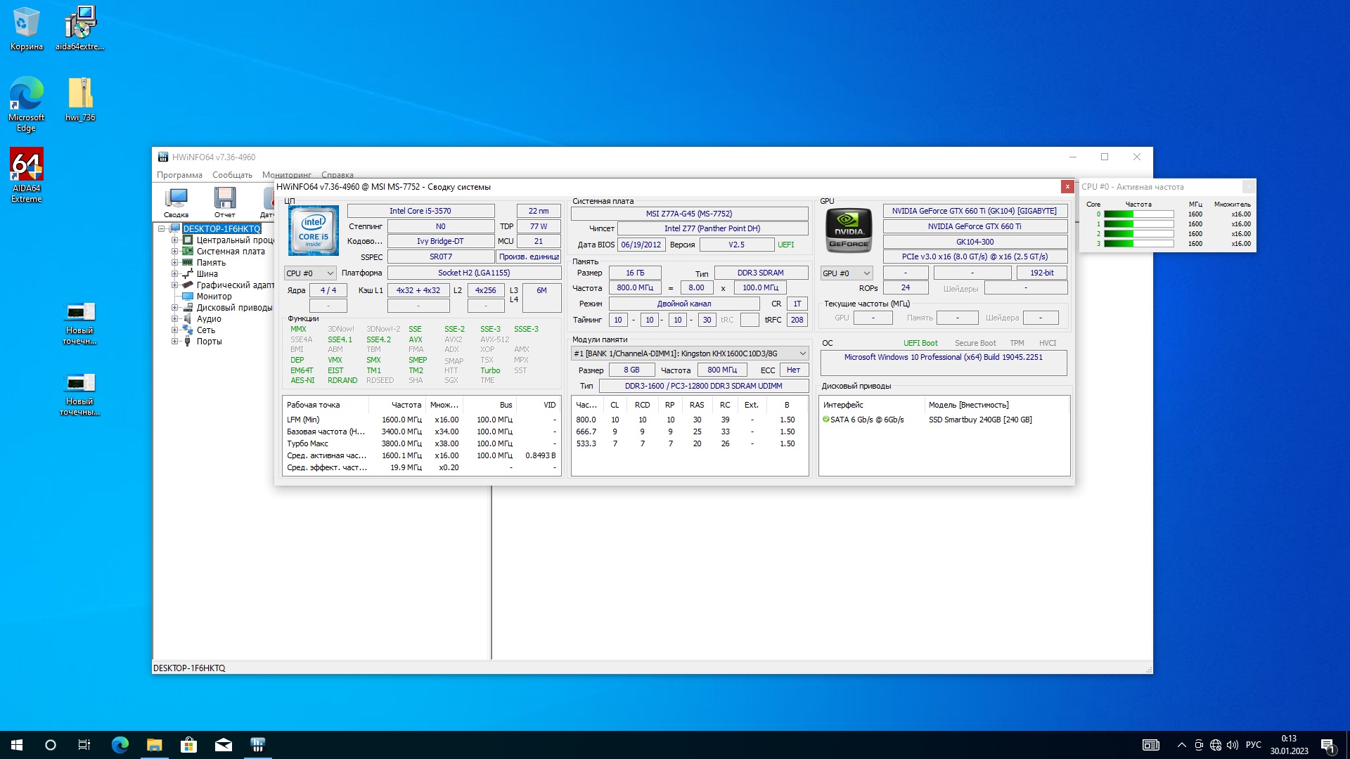Open File Explorer from the taskbar

pos(154,745)
